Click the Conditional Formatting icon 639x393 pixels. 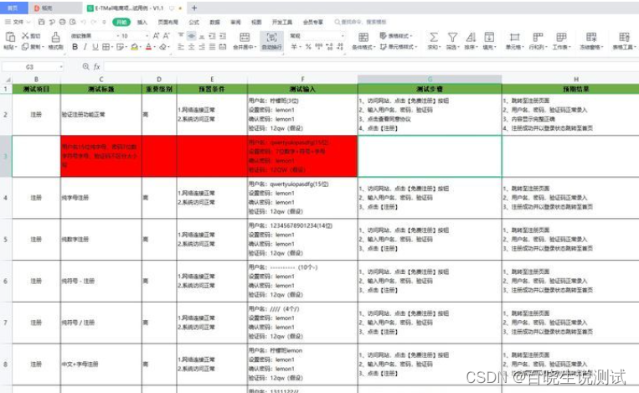(x=363, y=37)
